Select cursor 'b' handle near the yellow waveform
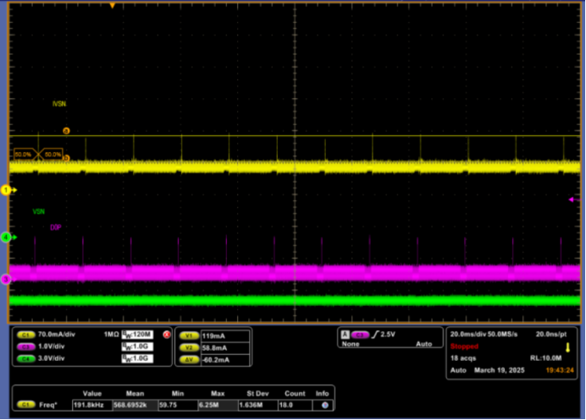 [67, 158]
